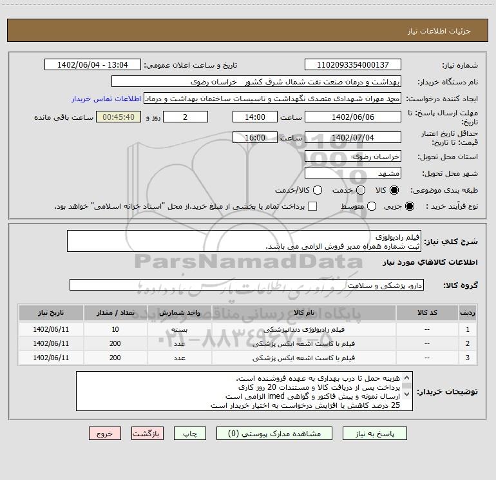Click the اطلاعات کالاهای مورد نیاز section heading
496x480 pixels.
pos(430,262)
